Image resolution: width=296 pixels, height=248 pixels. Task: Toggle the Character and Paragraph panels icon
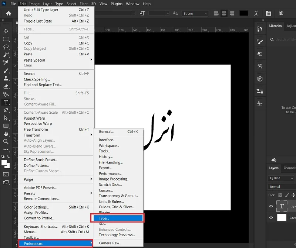(x=269, y=13)
